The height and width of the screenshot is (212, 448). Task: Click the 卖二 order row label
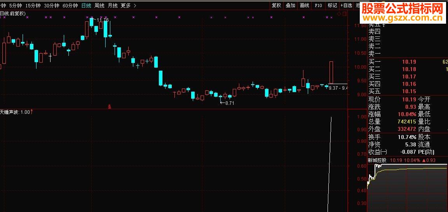tap(375, 47)
